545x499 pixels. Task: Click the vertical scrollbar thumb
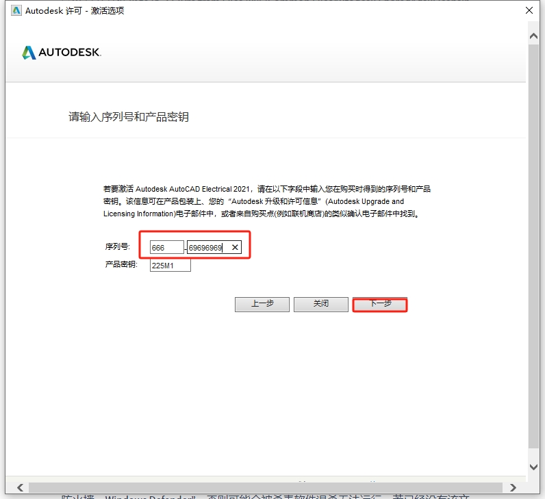point(533,246)
